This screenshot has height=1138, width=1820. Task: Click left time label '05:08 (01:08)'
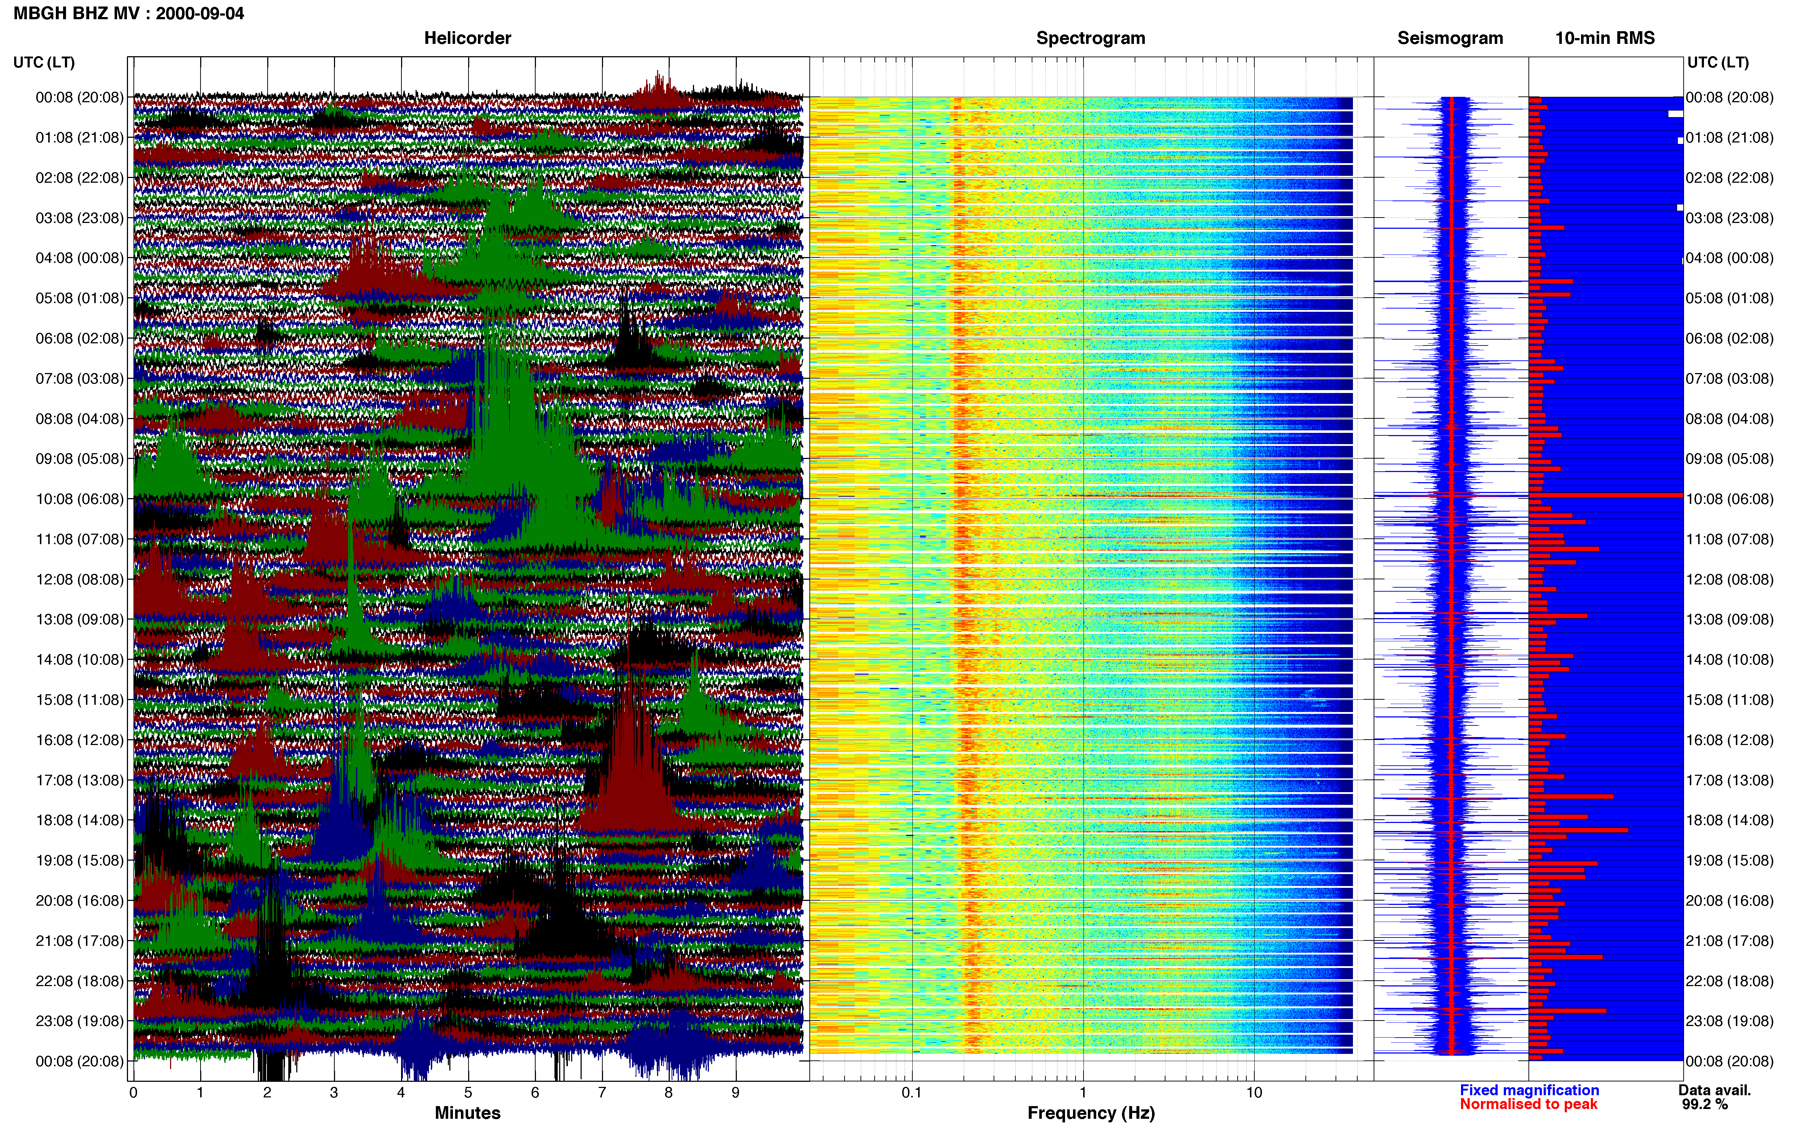[x=80, y=298]
